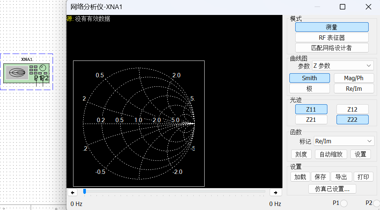Click the frequency slider track
The width and height of the screenshot is (380, 210).
tap(174, 191)
